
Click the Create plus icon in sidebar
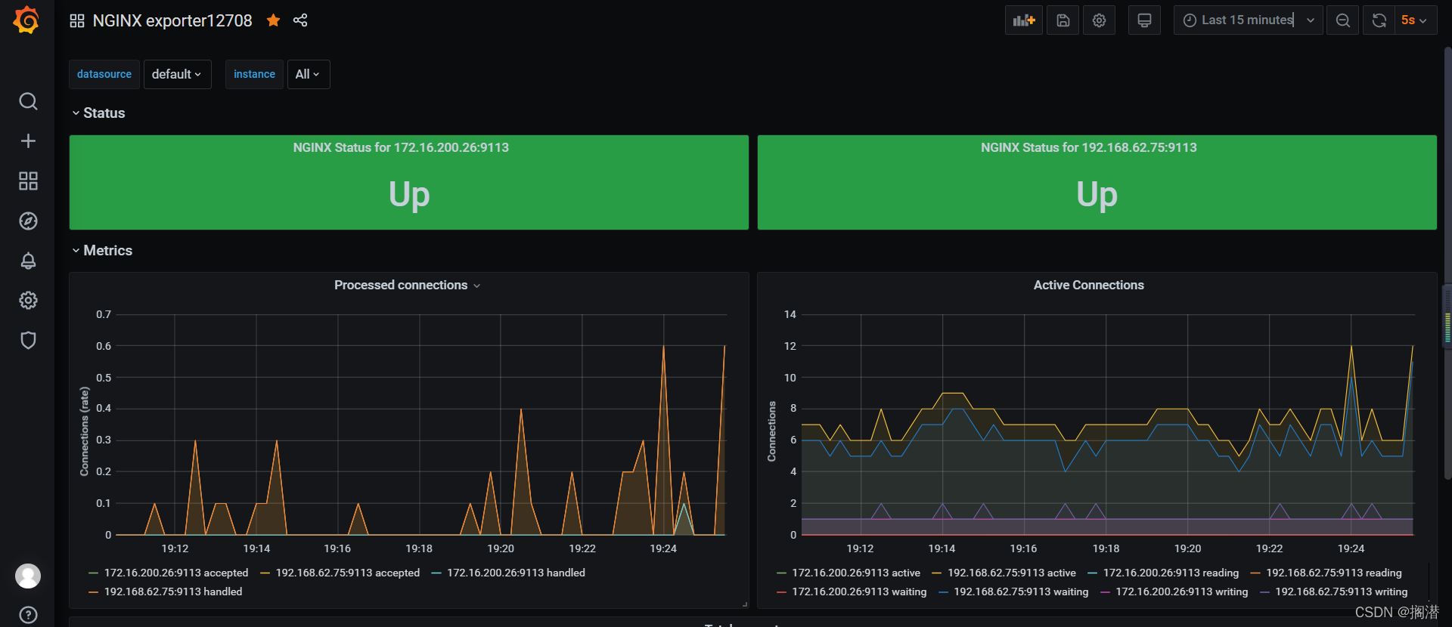pyautogui.click(x=28, y=141)
